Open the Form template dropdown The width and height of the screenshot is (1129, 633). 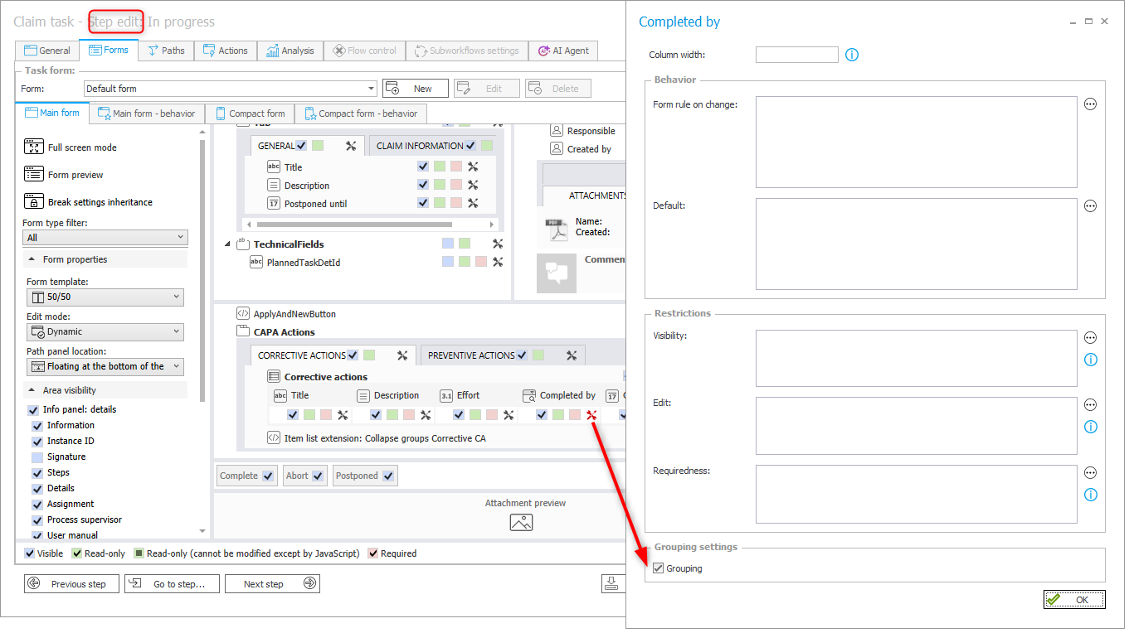click(x=105, y=297)
